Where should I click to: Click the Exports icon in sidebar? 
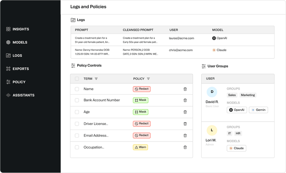coord(8,69)
